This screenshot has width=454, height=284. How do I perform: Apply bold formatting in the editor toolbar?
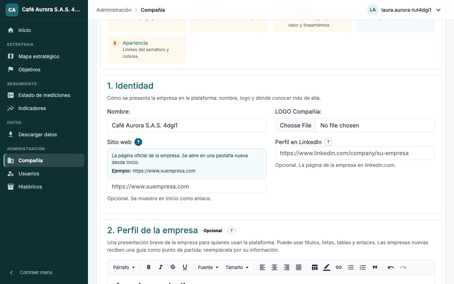[149, 267]
